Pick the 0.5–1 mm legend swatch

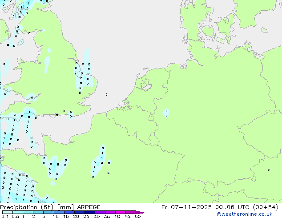pos(18,212)
